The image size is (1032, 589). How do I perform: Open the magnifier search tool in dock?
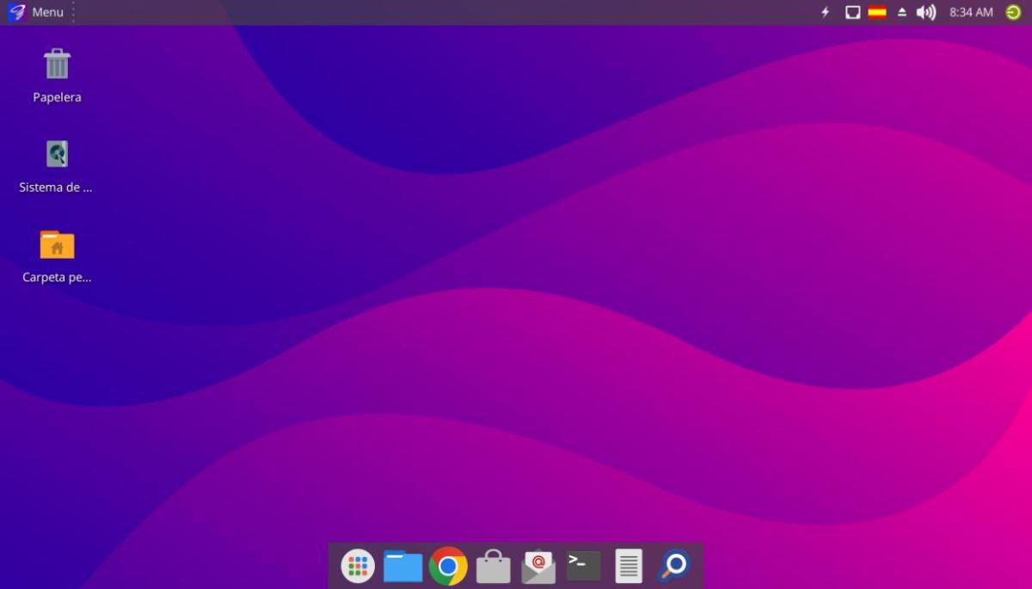click(674, 566)
